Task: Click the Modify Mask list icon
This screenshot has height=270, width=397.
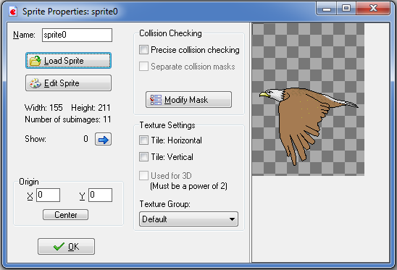Action: 156,100
